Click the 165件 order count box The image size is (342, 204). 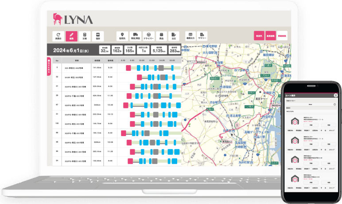tap(130, 50)
